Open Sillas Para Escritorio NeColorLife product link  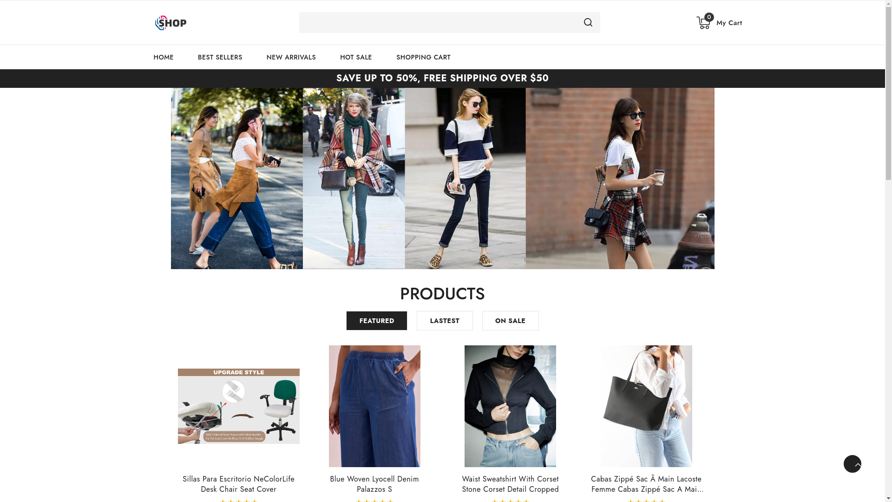click(x=238, y=484)
